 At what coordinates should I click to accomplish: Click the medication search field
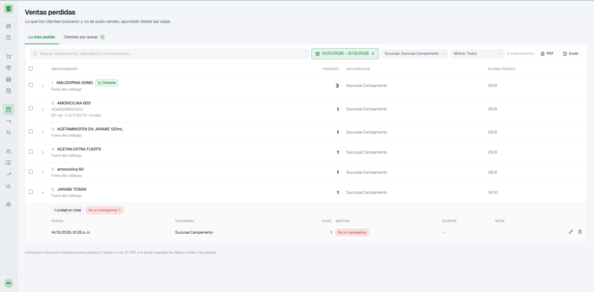coord(169,54)
